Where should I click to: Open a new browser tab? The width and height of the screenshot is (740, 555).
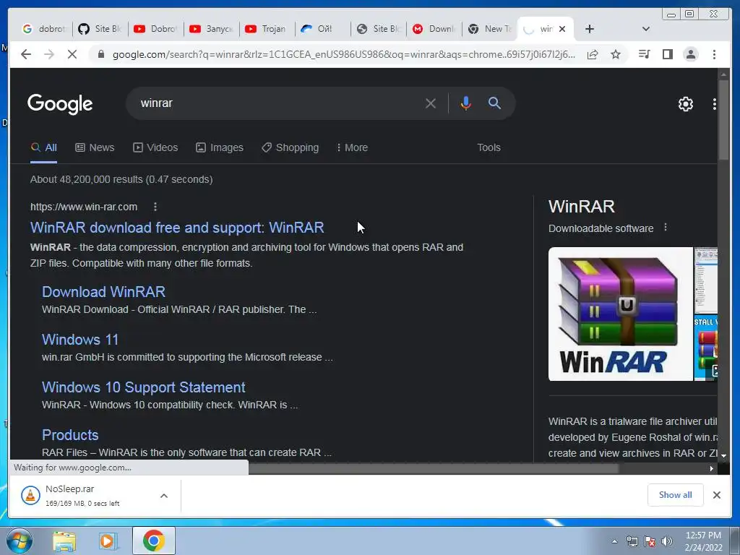pos(590,29)
